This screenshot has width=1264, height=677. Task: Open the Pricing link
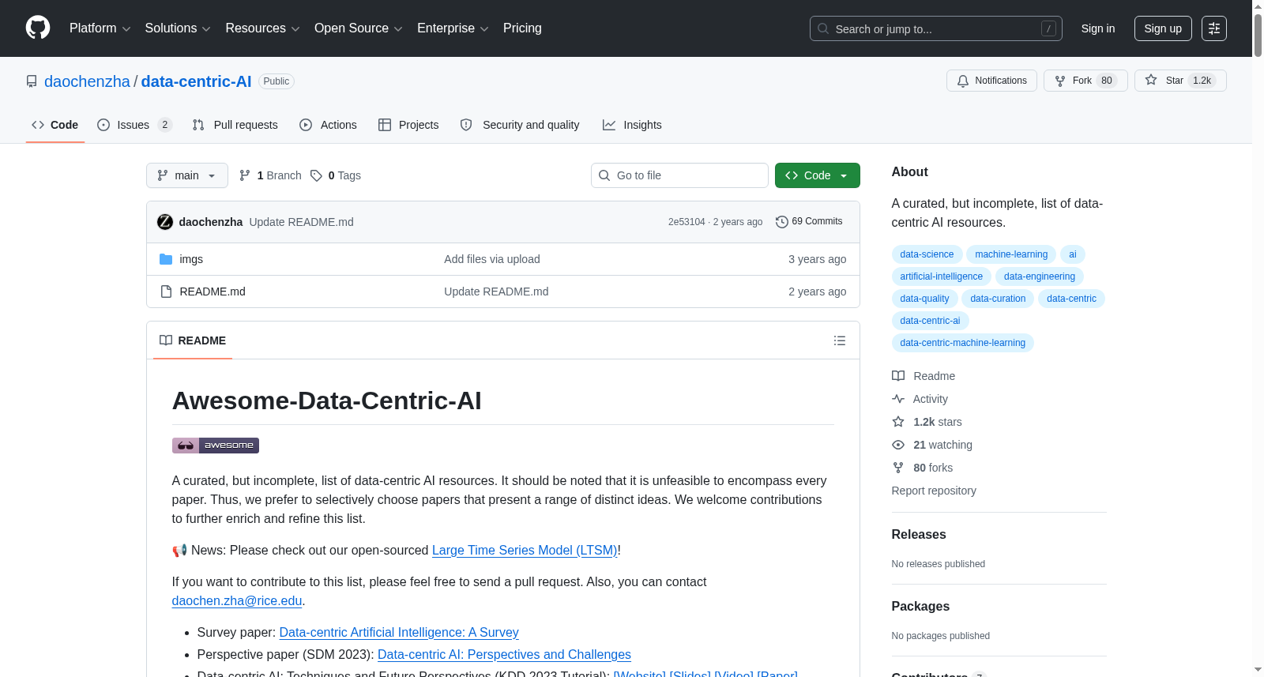(x=522, y=28)
